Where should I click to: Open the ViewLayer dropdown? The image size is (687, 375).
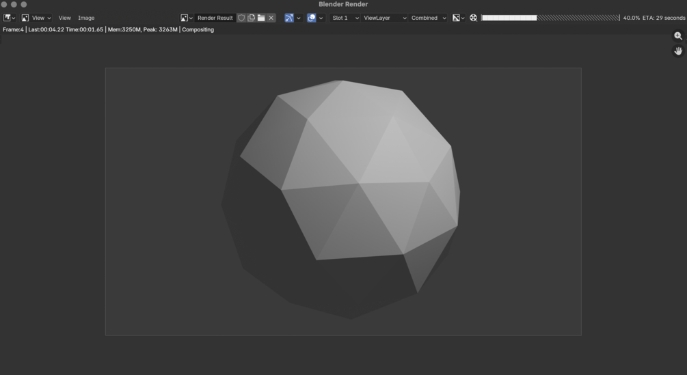[x=384, y=18]
